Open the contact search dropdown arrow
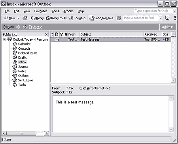This screenshot has width=178, height=144. pyautogui.click(x=160, y=18)
